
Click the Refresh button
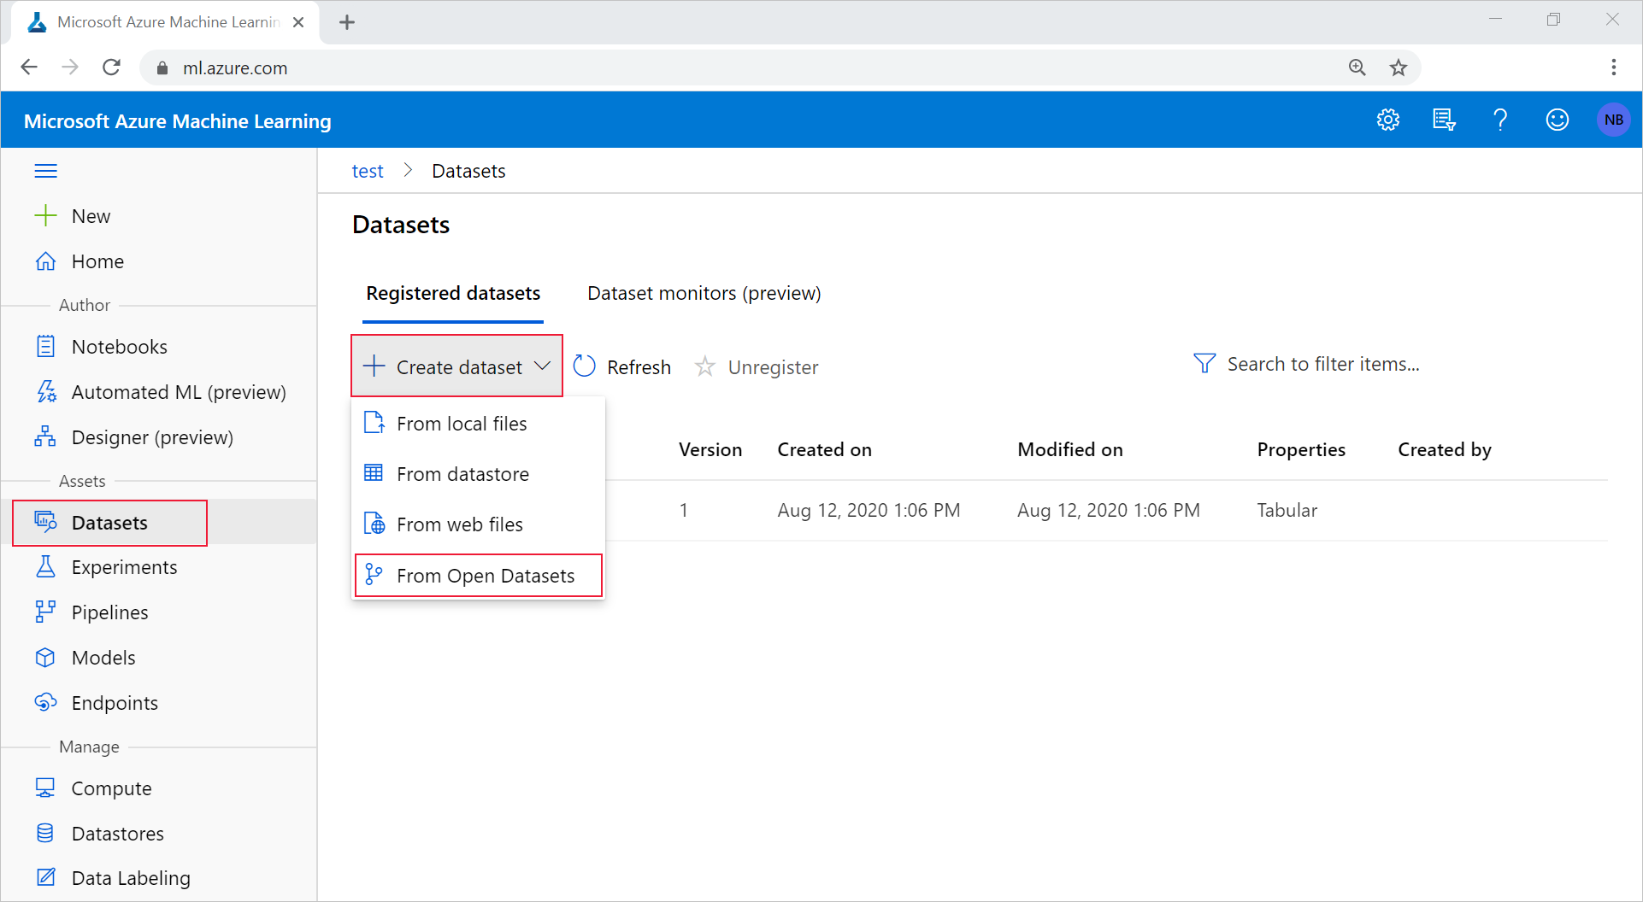[x=622, y=367]
